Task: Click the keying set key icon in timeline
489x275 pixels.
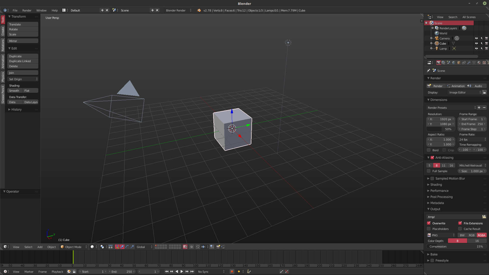Action: [249, 271]
